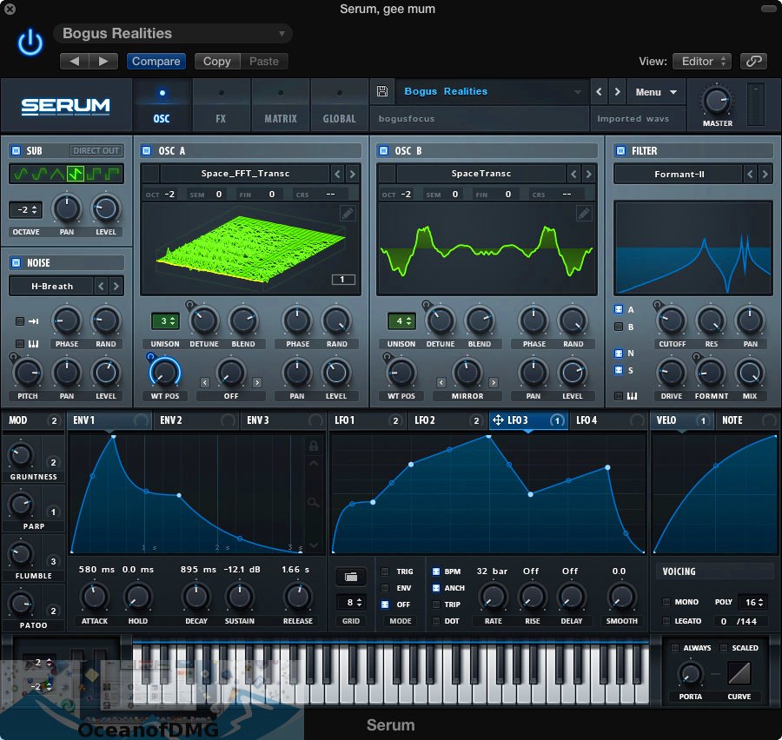
Task: Select the highlighted saw sub waveform
Action: pyautogui.click(x=76, y=174)
